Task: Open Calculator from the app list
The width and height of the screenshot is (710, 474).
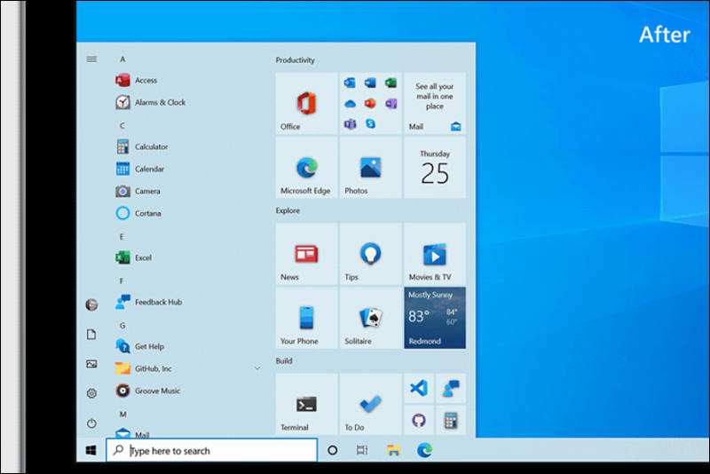Action: point(142,146)
